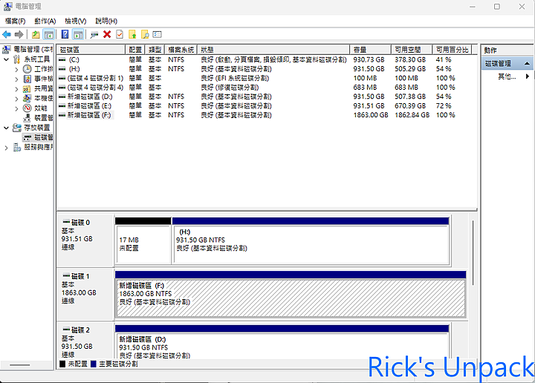Click the blue Back arrow in toolbar
Image resolution: width=535 pixels, height=383 pixels.
click(7, 34)
